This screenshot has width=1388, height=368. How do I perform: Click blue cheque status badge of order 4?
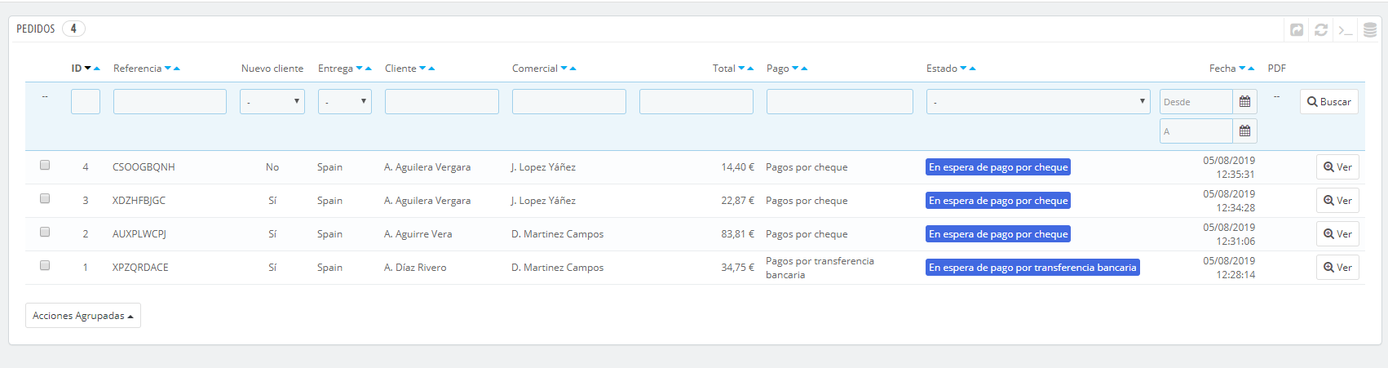pos(998,167)
